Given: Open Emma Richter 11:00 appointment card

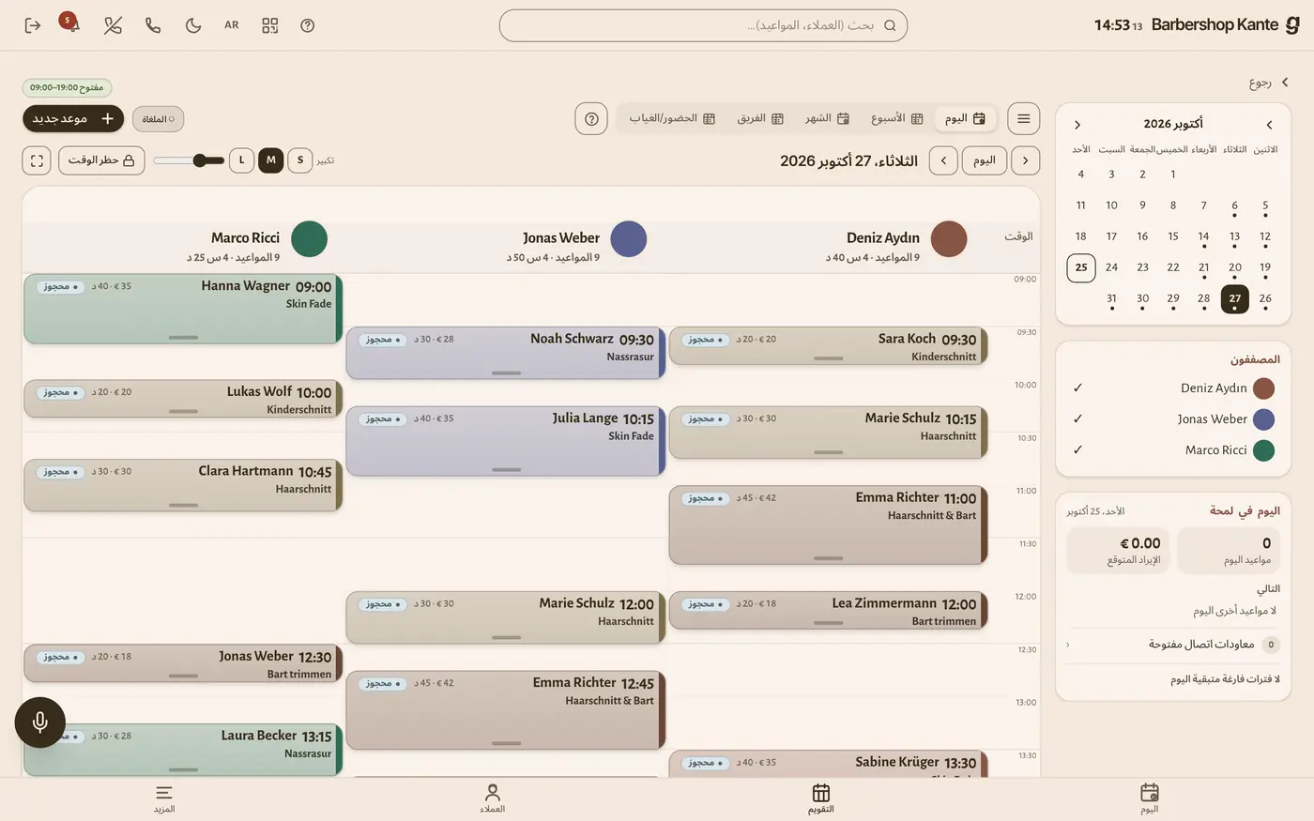Looking at the screenshot, I should [828, 525].
